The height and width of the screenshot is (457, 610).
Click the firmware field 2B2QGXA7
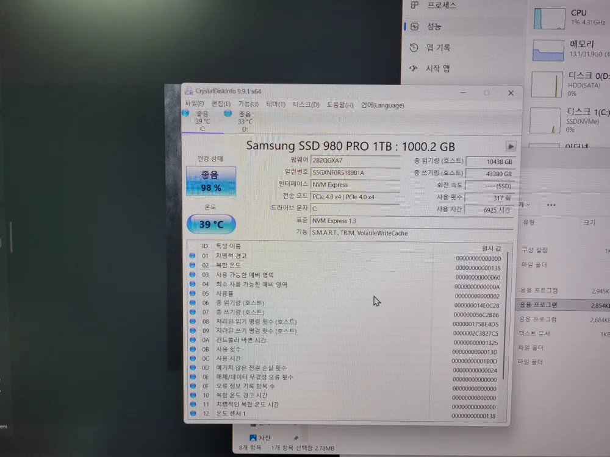pos(355,160)
